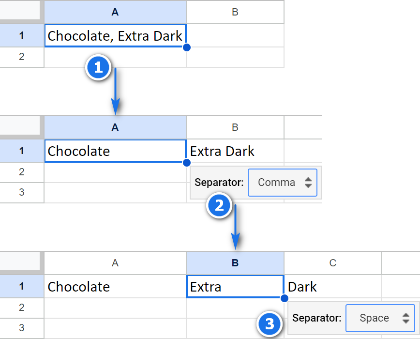Click the stepper arrows beside Space
The height and width of the screenshot is (339, 420).
pyautogui.click(x=407, y=318)
